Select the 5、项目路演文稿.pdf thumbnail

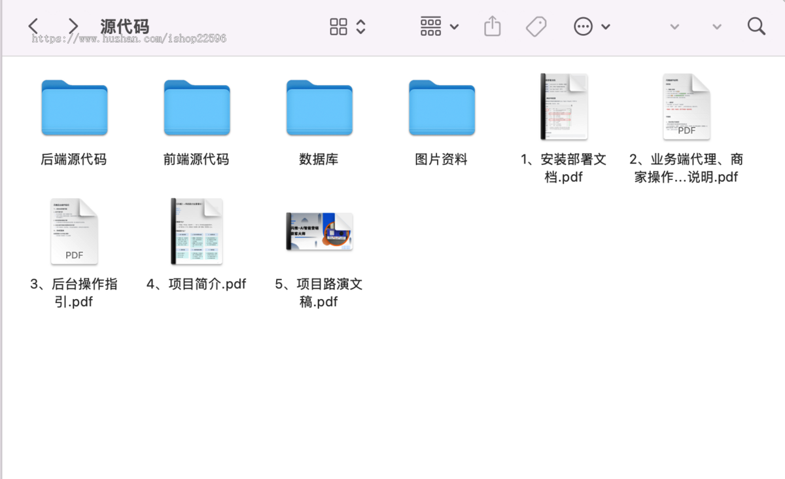point(319,232)
